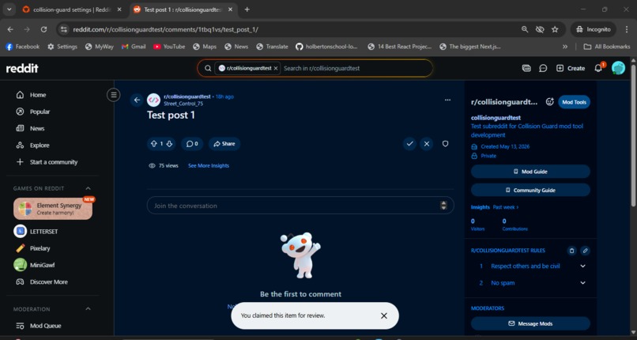Open the Mod Guide
This screenshot has width=637, height=340.
pyautogui.click(x=530, y=172)
